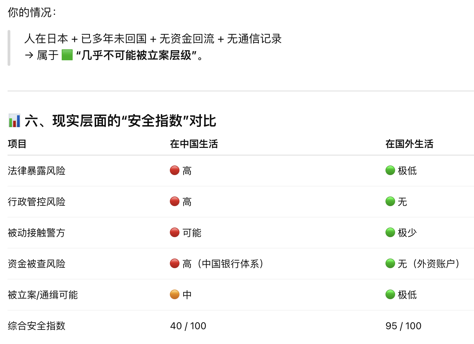Click the green square emoji in quote

67,55
